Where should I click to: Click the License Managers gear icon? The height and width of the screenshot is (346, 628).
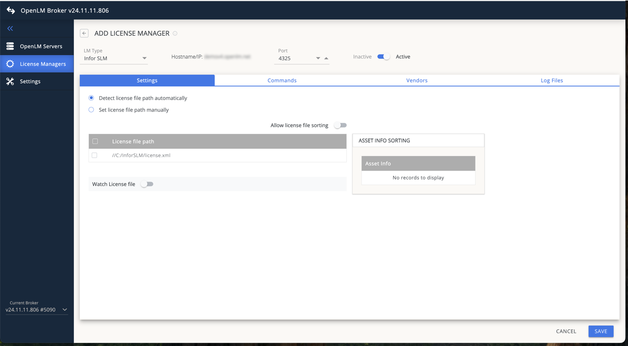[10, 63]
